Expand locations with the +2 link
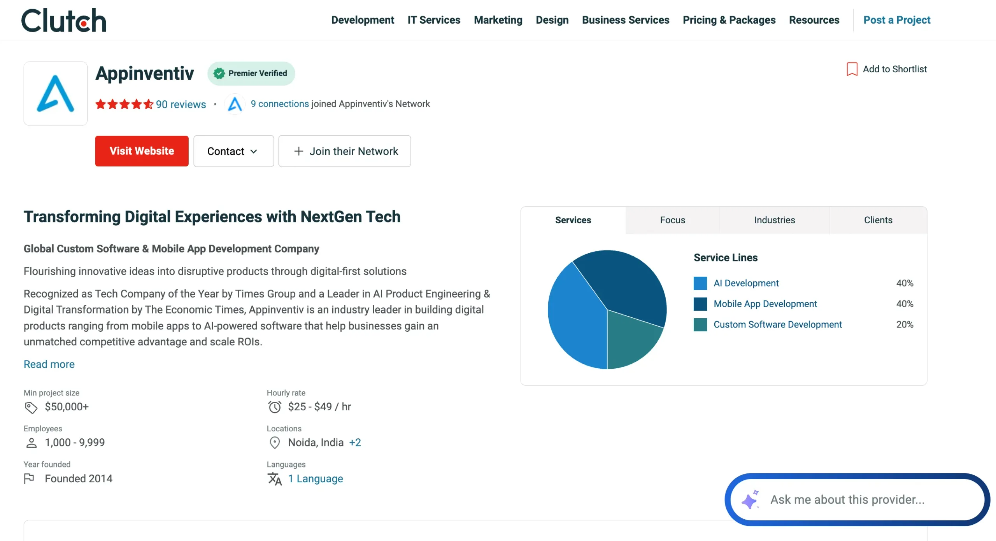Viewport: 996px width, 541px height. point(355,443)
